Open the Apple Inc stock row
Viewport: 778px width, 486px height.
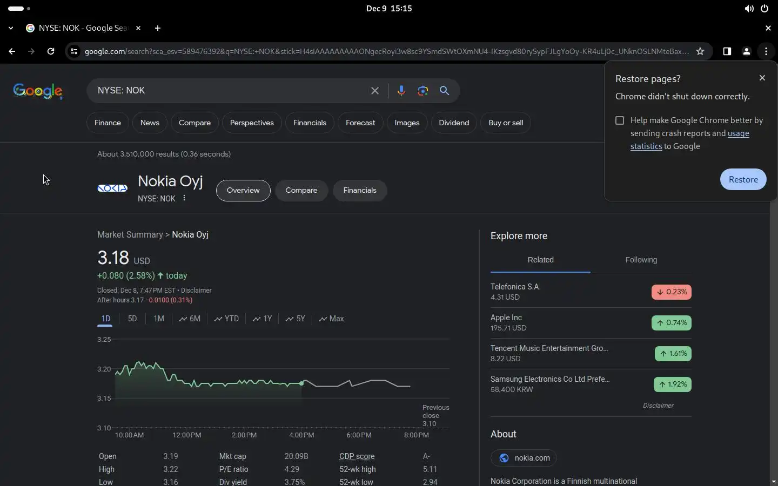coord(591,322)
